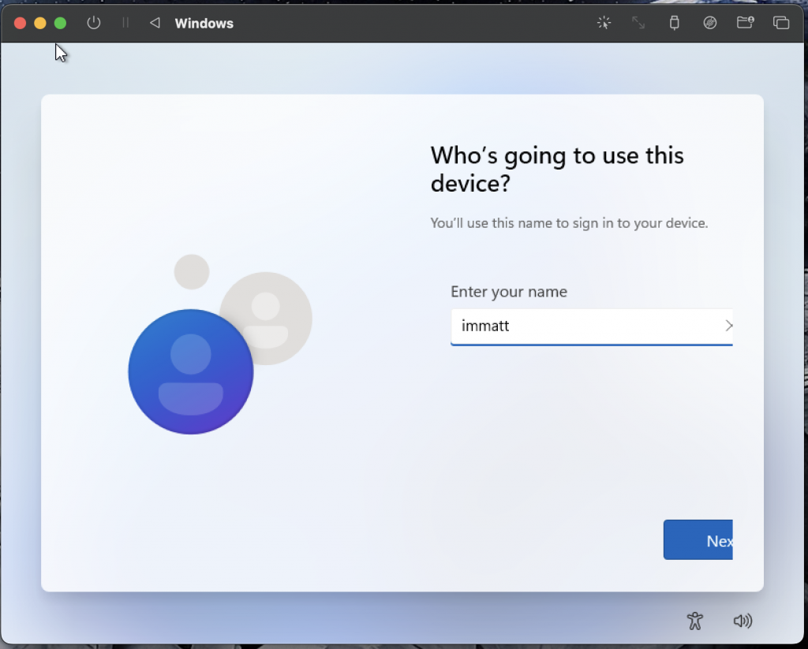Screen dimensions: 808x649
Task: Click the restart triangle icon
Action: pos(155,23)
